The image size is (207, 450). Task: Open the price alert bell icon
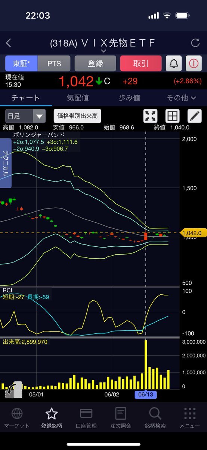pos(173,63)
